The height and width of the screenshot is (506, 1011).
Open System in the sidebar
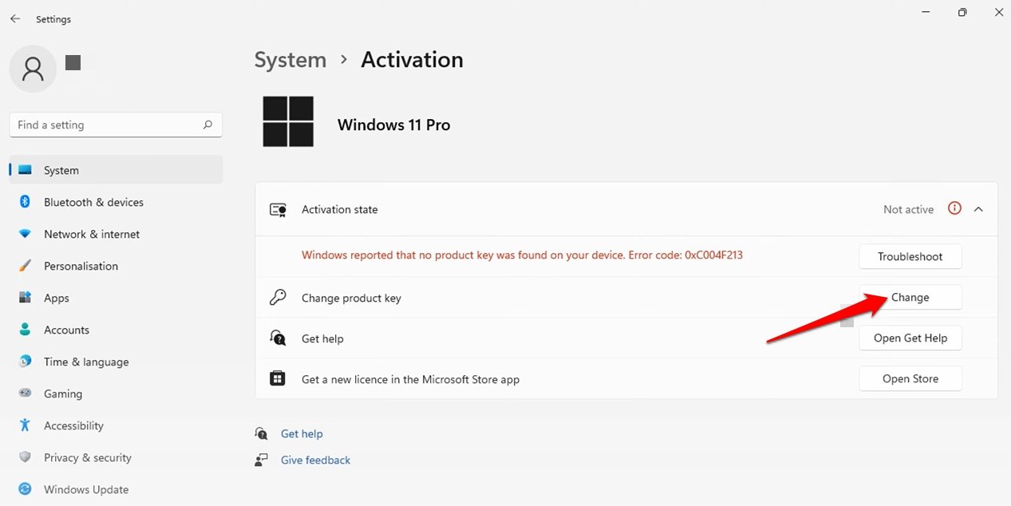pyautogui.click(x=116, y=170)
